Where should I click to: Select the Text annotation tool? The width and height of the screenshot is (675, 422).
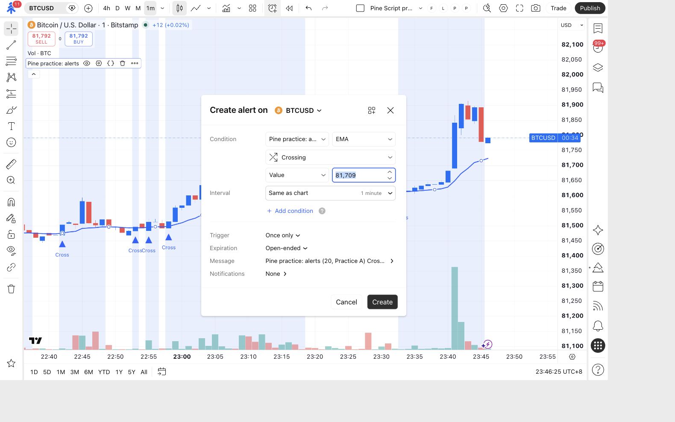pyautogui.click(x=11, y=126)
